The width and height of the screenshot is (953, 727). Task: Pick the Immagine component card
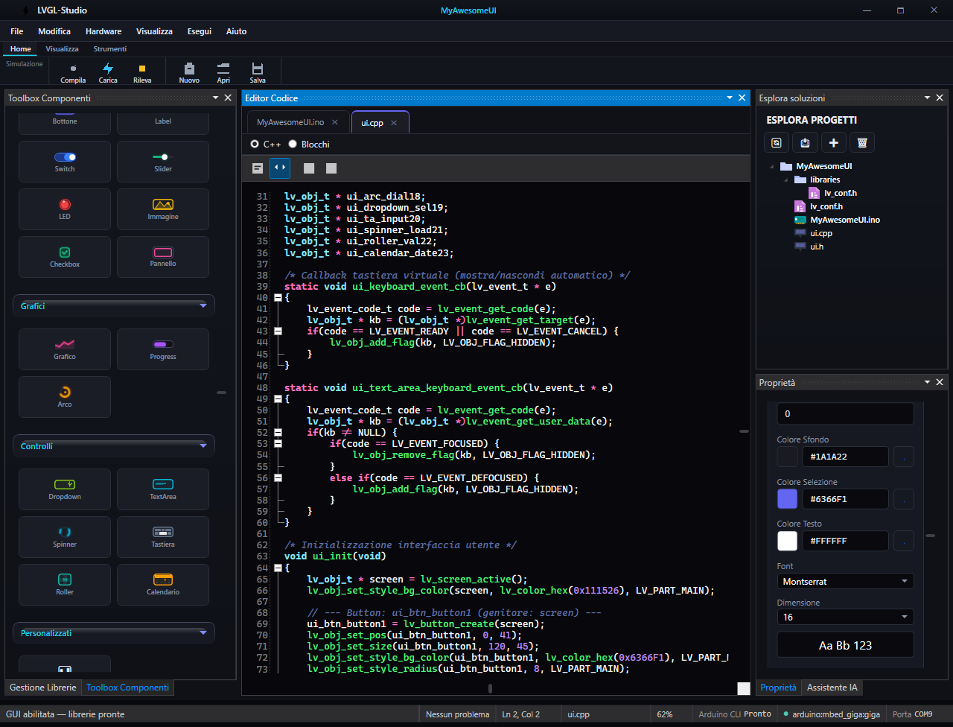163,209
